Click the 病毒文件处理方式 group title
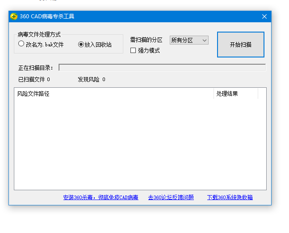The image size is (289, 233). coord(39,34)
